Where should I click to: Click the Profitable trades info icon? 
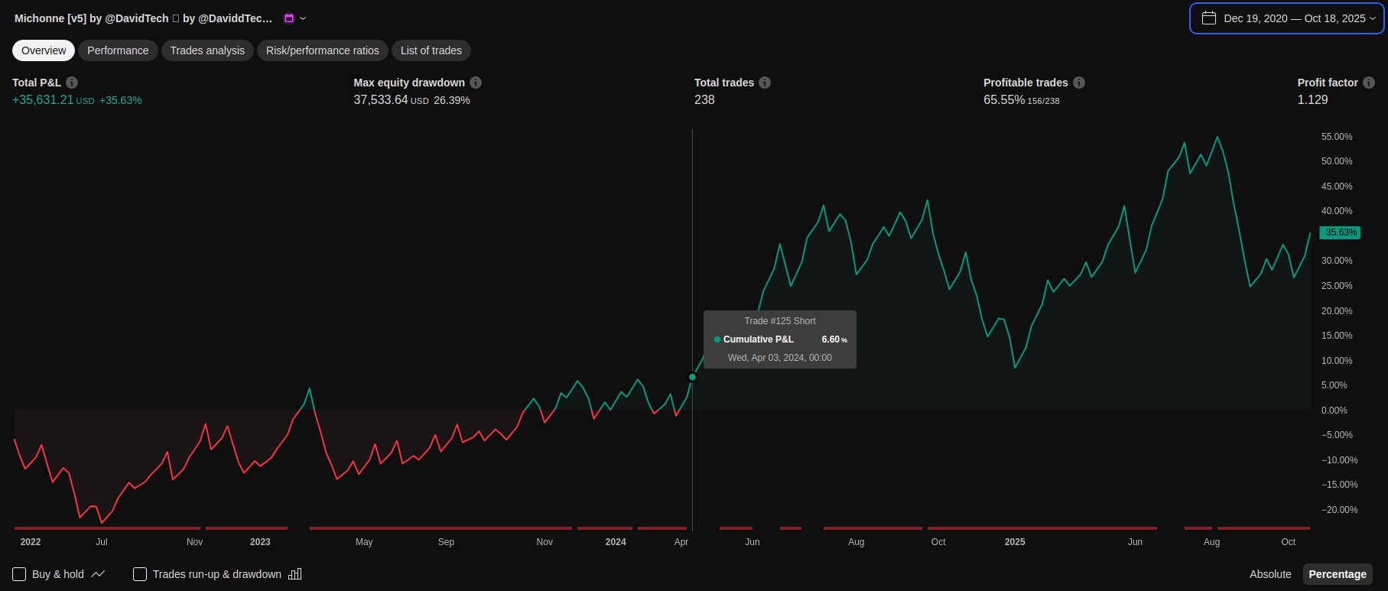click(1079, 83)
